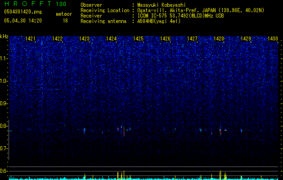The width and height of the screenshot is (283, 180).
Task: Click the 1426 time marker
Action: [165, 38]
